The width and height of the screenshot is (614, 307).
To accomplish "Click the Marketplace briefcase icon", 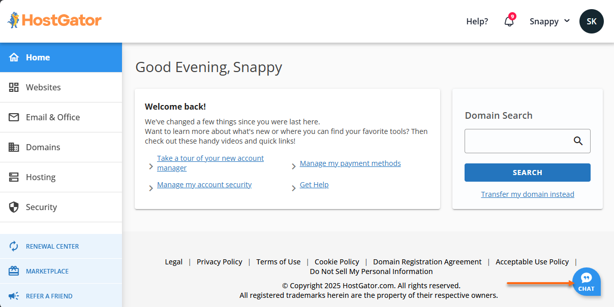I will 14,270.
